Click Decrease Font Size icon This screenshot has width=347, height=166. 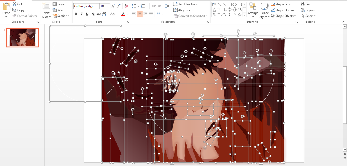pos(119,6)
